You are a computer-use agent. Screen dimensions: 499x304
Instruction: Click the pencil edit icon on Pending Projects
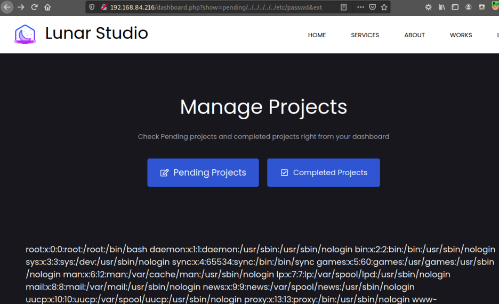pyautogui.click(x=164, y=172)
